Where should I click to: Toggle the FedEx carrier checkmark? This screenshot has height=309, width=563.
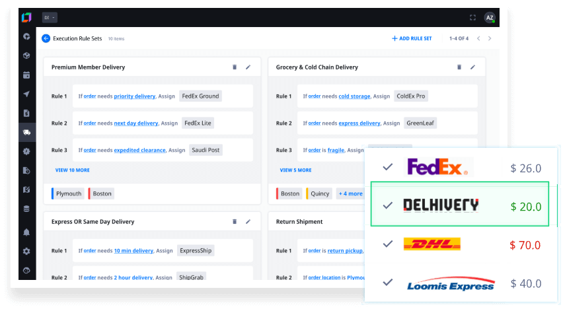click(387, 167)
